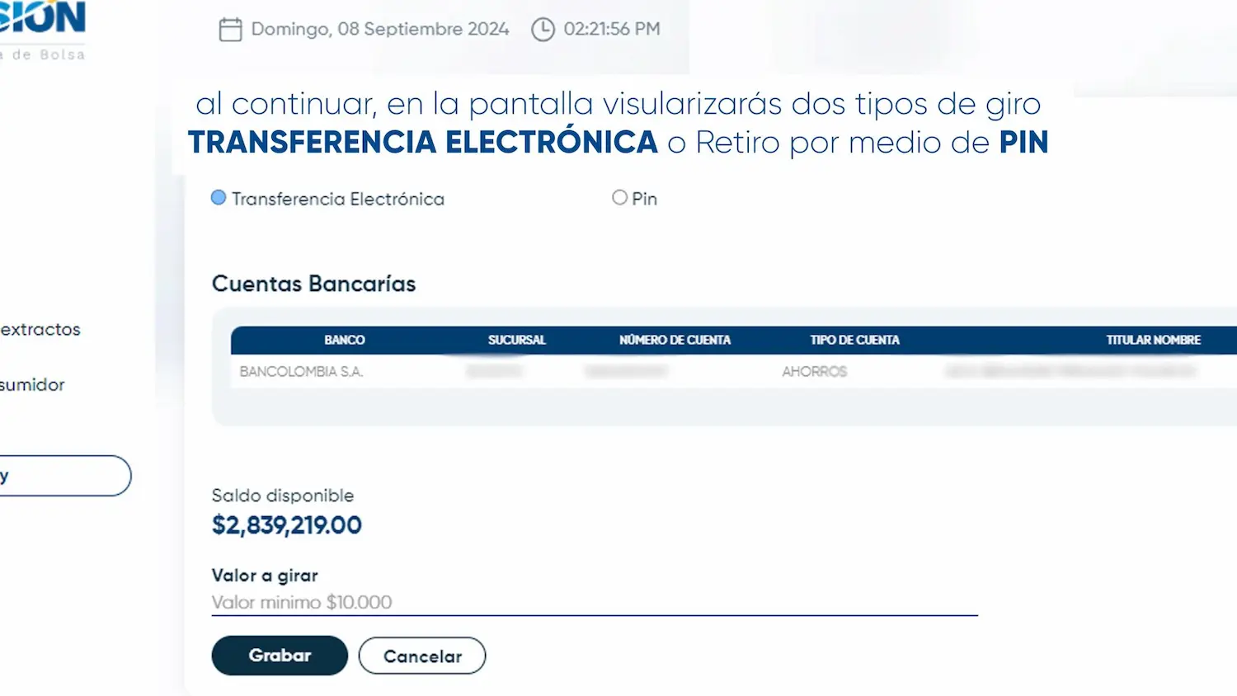
Task: Click the NÚMERO DE CUENTA column header
Action: pyautogui.click(x=675, y=340)
